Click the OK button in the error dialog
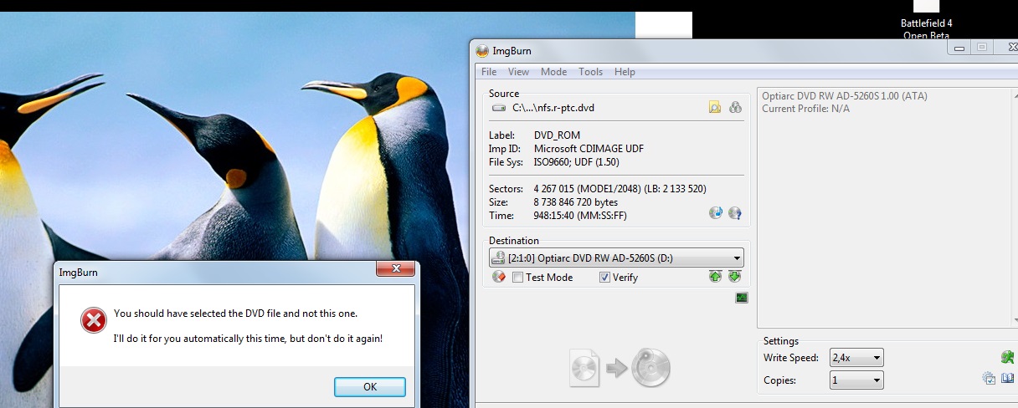The height and width of the screenshot is (408, 1018). 370,387
